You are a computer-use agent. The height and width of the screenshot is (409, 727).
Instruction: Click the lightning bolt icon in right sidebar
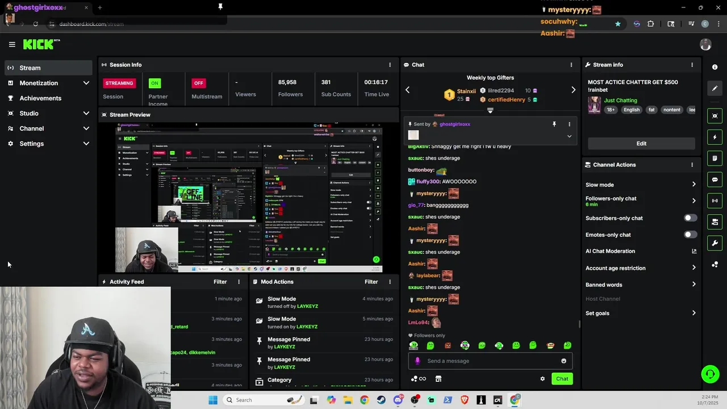[715, 137]
